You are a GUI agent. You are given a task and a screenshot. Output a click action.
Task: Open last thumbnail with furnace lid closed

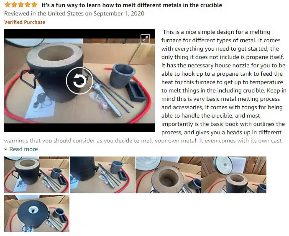[x=37, y=213]
